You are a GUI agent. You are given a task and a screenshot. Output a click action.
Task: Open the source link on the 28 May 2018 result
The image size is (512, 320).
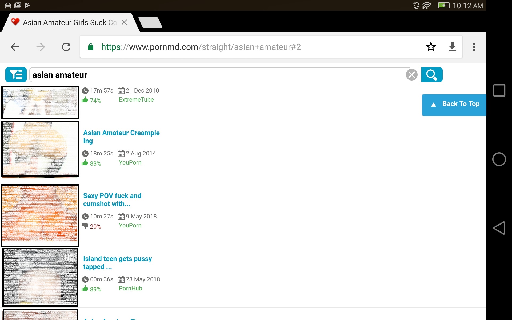[x=130, y=289]
